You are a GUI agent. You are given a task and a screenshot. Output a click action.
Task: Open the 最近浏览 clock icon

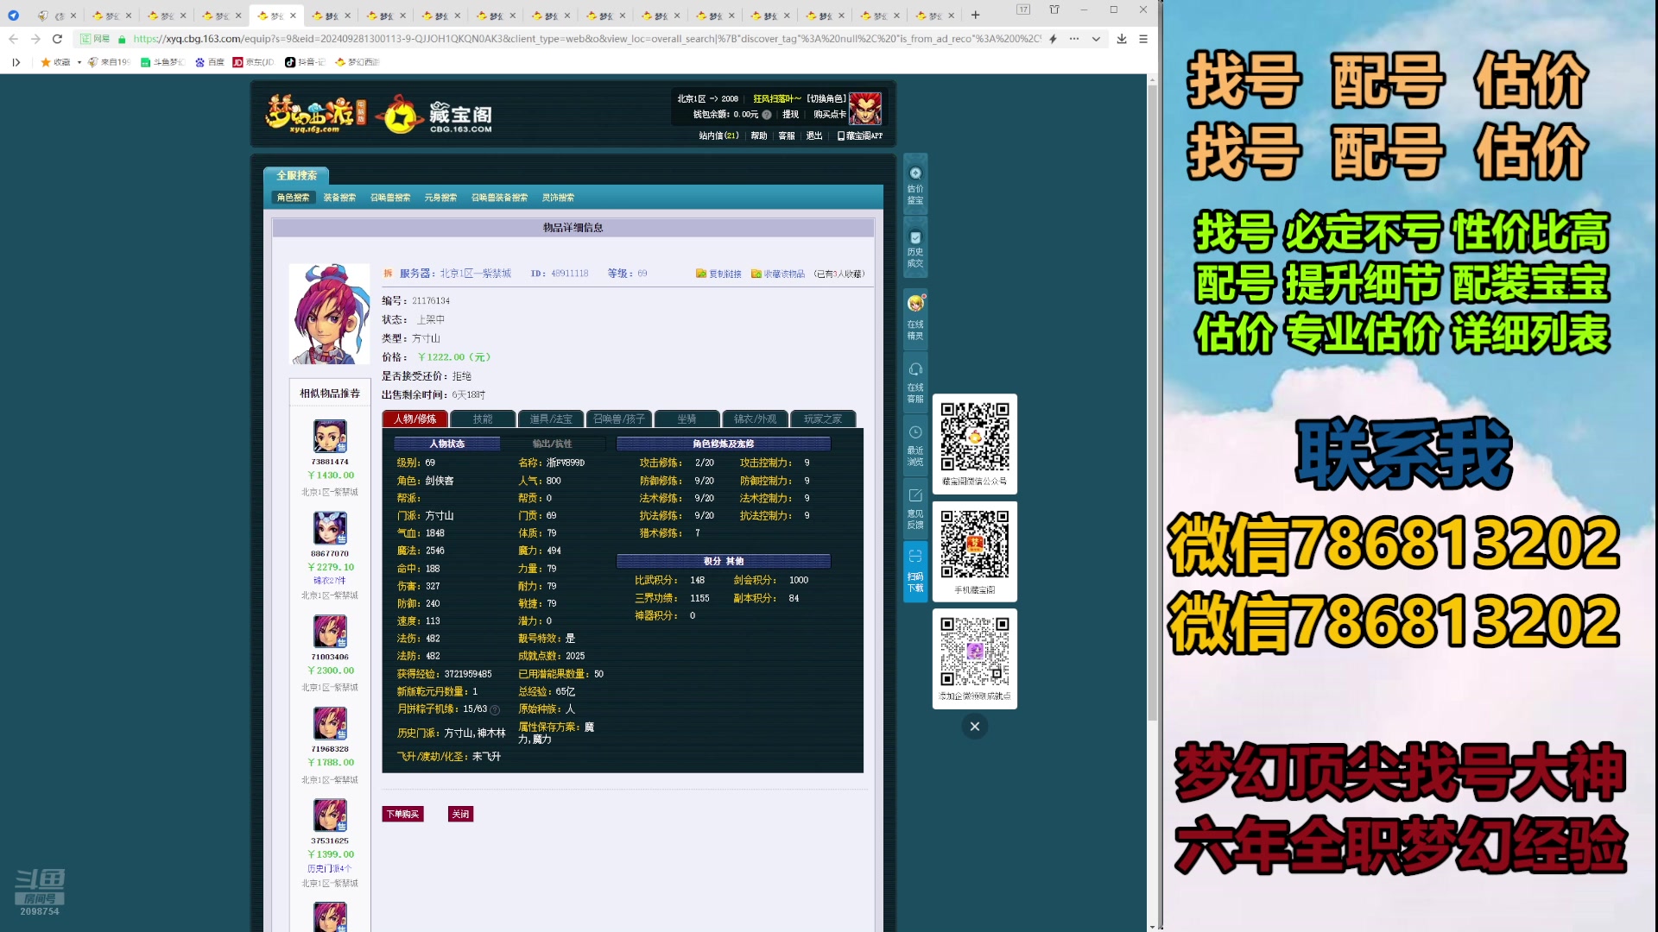pos(915,445)
